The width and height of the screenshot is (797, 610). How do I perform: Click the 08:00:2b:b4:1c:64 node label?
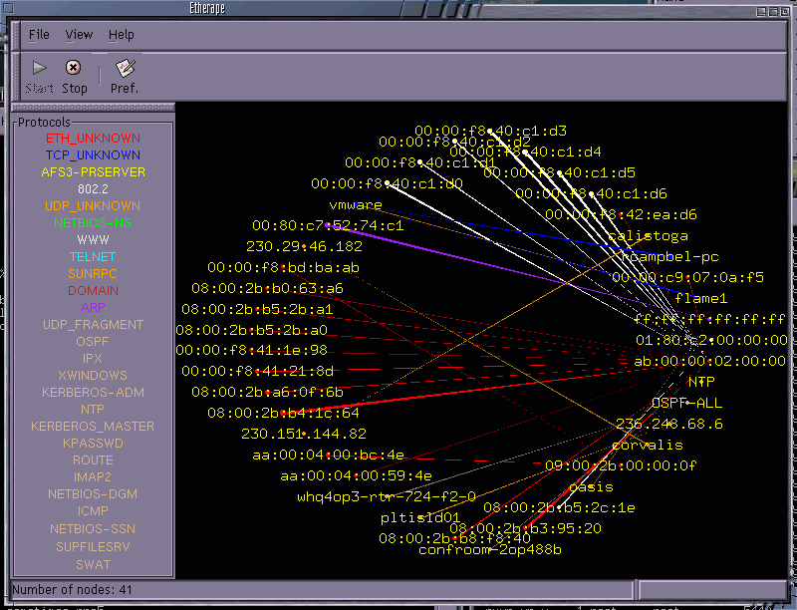283,413
